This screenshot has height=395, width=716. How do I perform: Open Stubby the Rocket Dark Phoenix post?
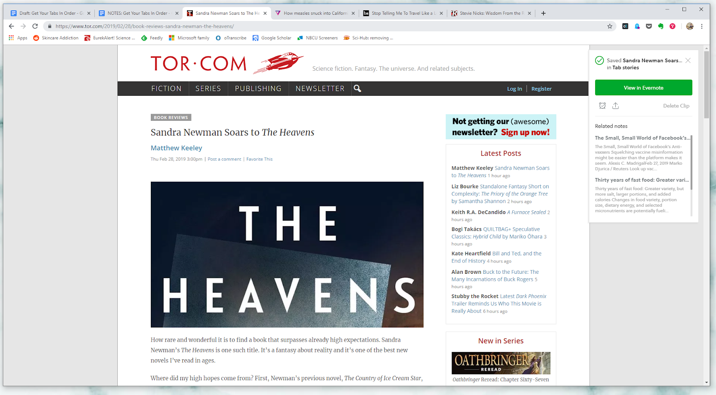pos(499,304)
